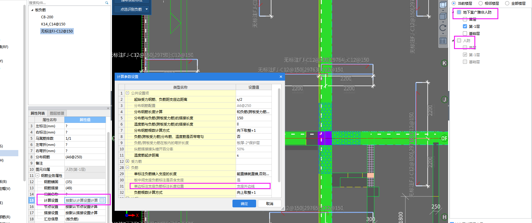Switch to the 属性列表 tab
Image resolution: width=532 pixels, height=223 pixels.
coord(38,113)
